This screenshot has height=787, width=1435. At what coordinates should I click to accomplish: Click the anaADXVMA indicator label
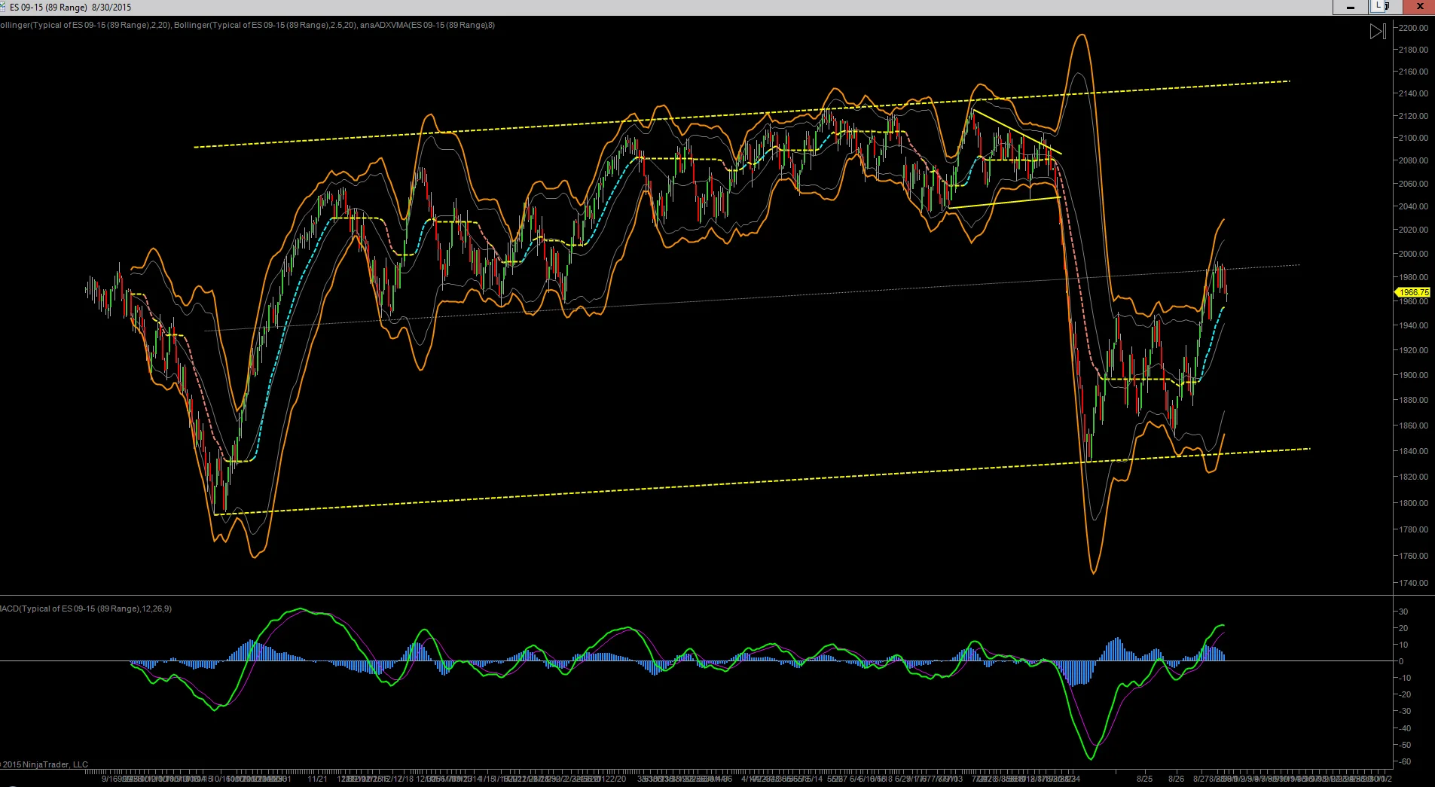click(427, 25)
